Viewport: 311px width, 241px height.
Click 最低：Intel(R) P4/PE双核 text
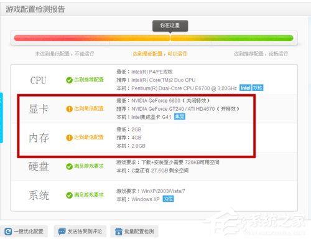(x=144, y=72)
